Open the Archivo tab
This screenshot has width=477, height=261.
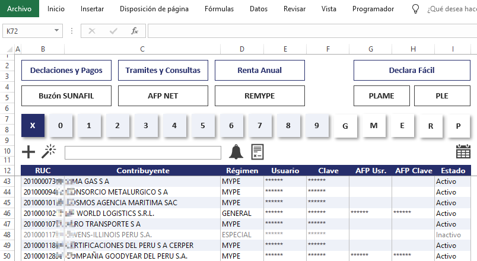(19, 8)
